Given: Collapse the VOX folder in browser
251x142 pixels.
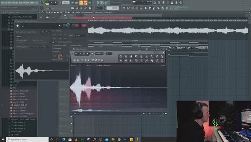Looking at the screenshot, I should tap(14, 88).
